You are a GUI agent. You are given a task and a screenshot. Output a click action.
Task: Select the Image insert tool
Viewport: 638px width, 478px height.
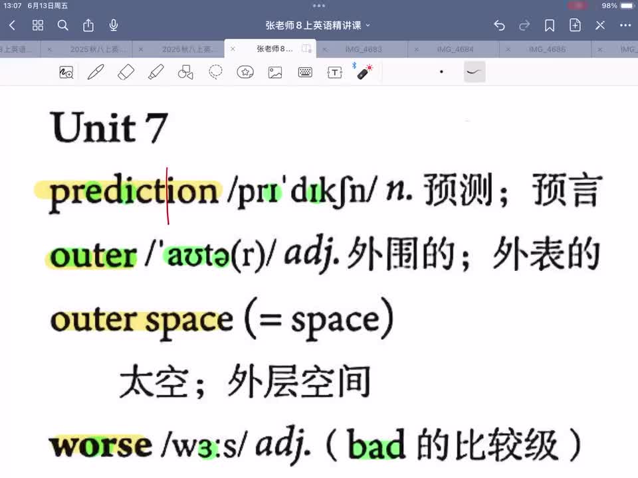(275, 72)
